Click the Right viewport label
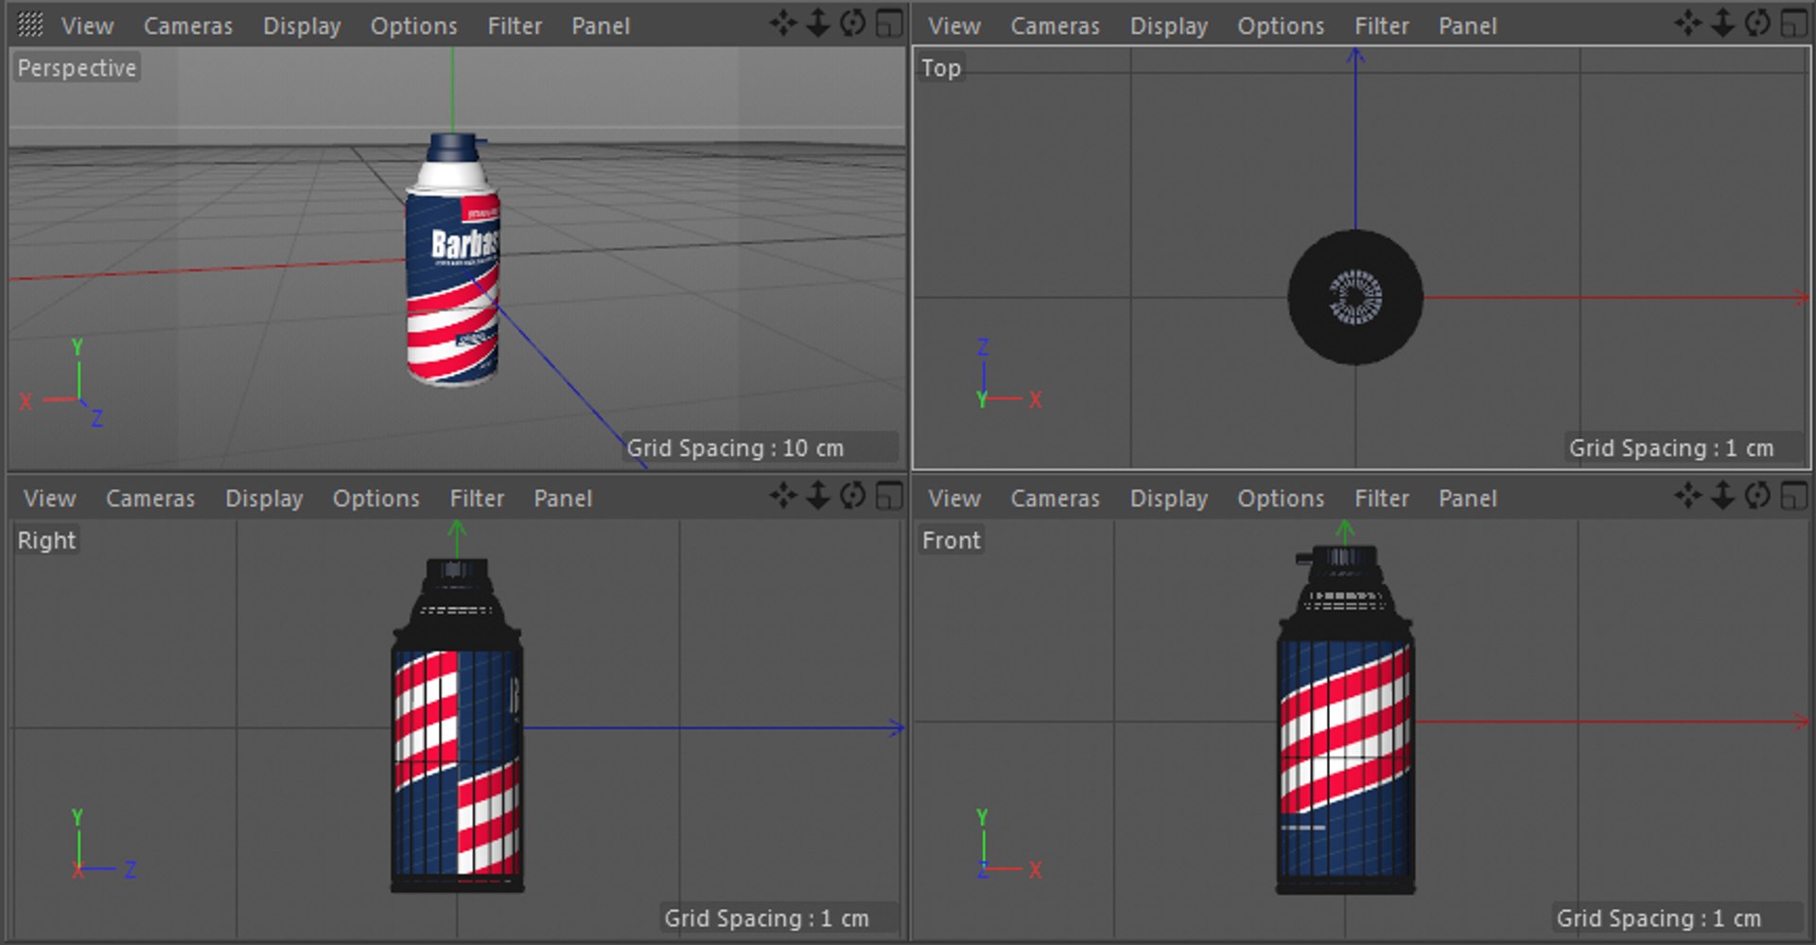This screenshot has width=1816, height=945. 46,540
